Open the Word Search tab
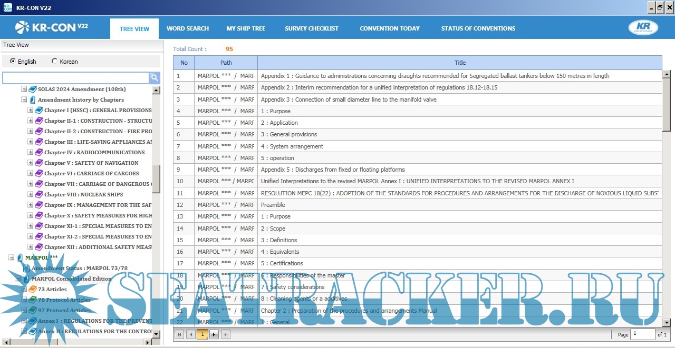The height and width of the screenshot is (348, 675). [x=188, y=28]
